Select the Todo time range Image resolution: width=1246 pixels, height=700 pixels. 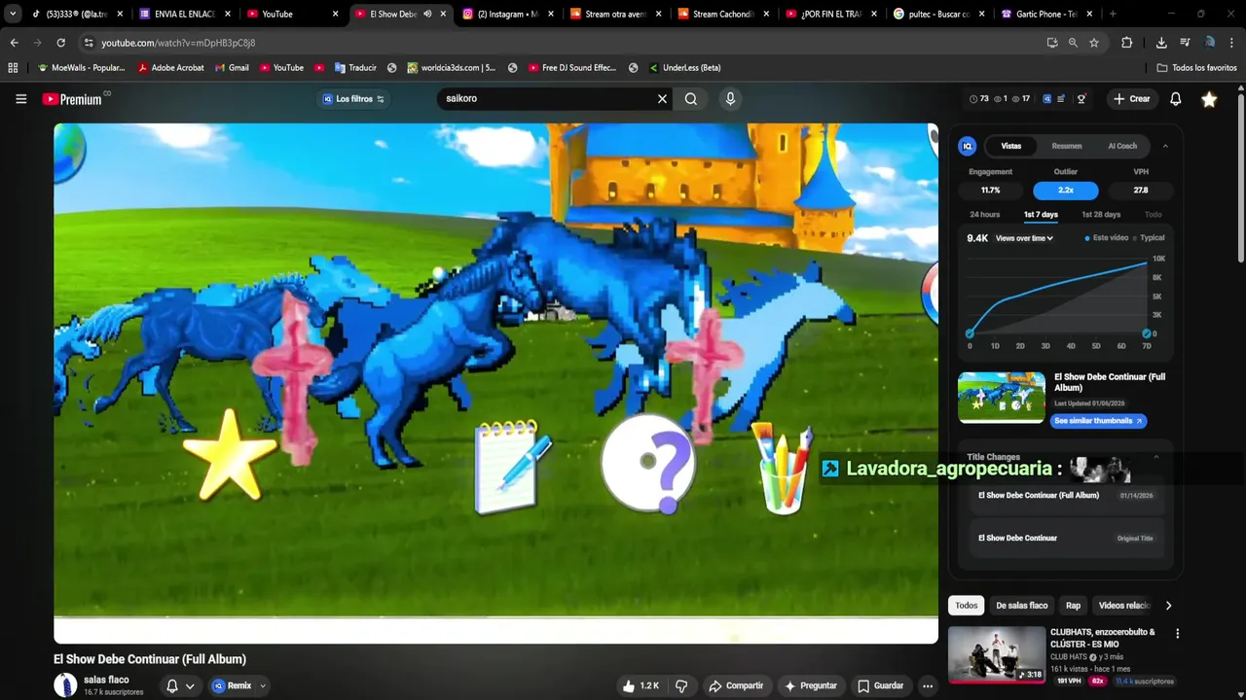pyautogui.click(x=1153, y=214)
